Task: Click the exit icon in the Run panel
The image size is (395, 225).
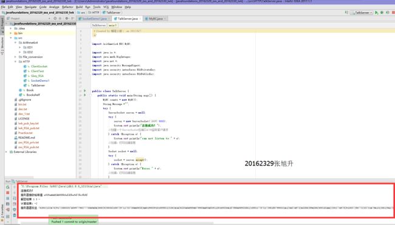Action: pos(7,210)
